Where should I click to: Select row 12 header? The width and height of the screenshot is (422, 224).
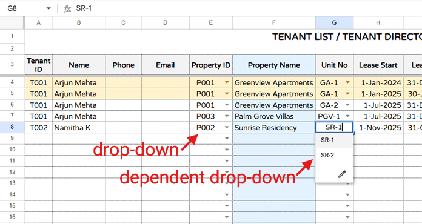click(x=12, y=172)
